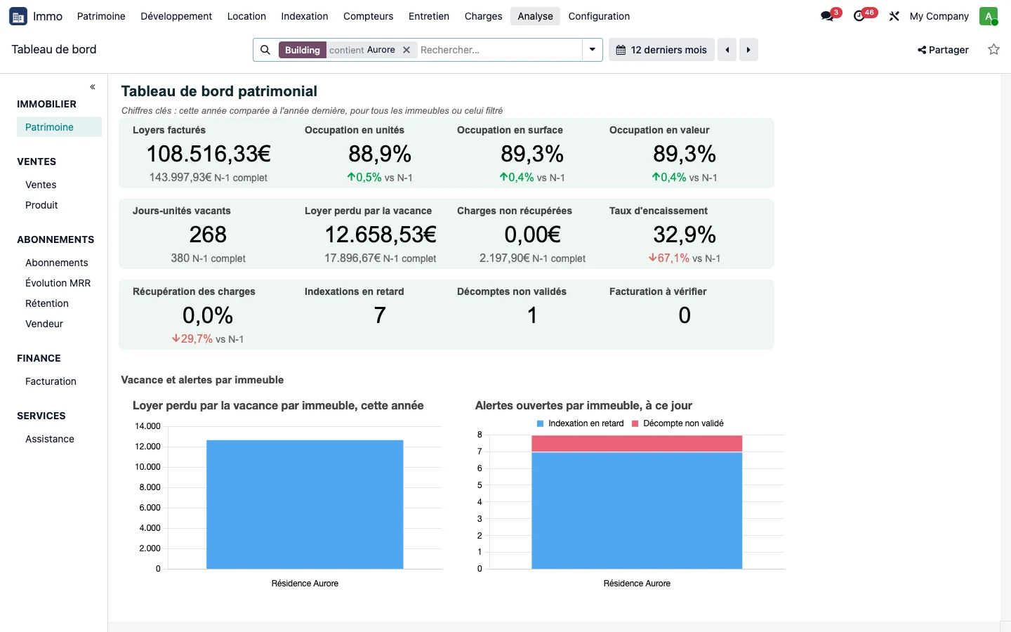Open the 12 derniers mois period selector
Viewport: 1011px width, 632px height.
coord(661,50)
